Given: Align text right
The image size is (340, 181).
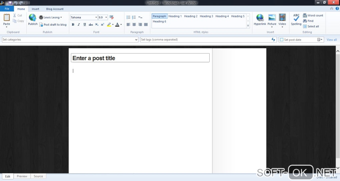Looking at the screenshot, I should point(140,25).
